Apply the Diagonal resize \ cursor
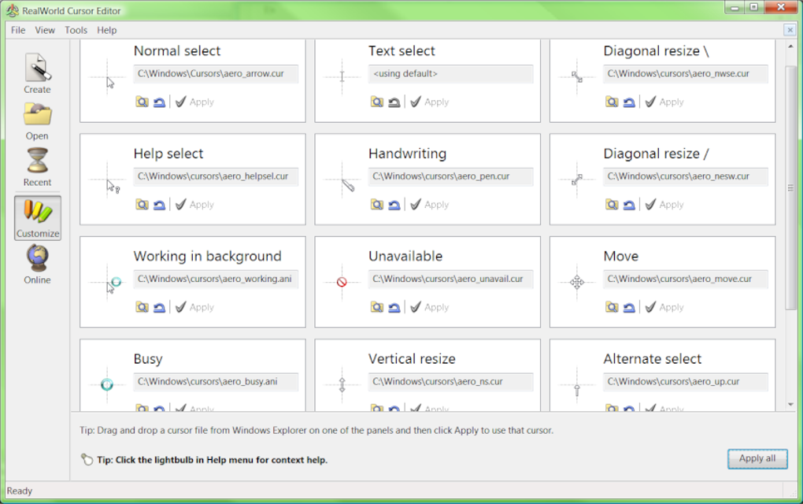This screenshot has width=803, height=504. tap(664, 102)
